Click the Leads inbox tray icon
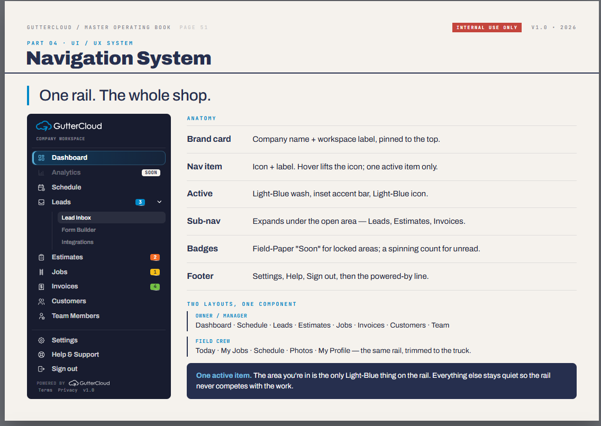The height and width of the screenshot is (426, 601). pos(41,202)
